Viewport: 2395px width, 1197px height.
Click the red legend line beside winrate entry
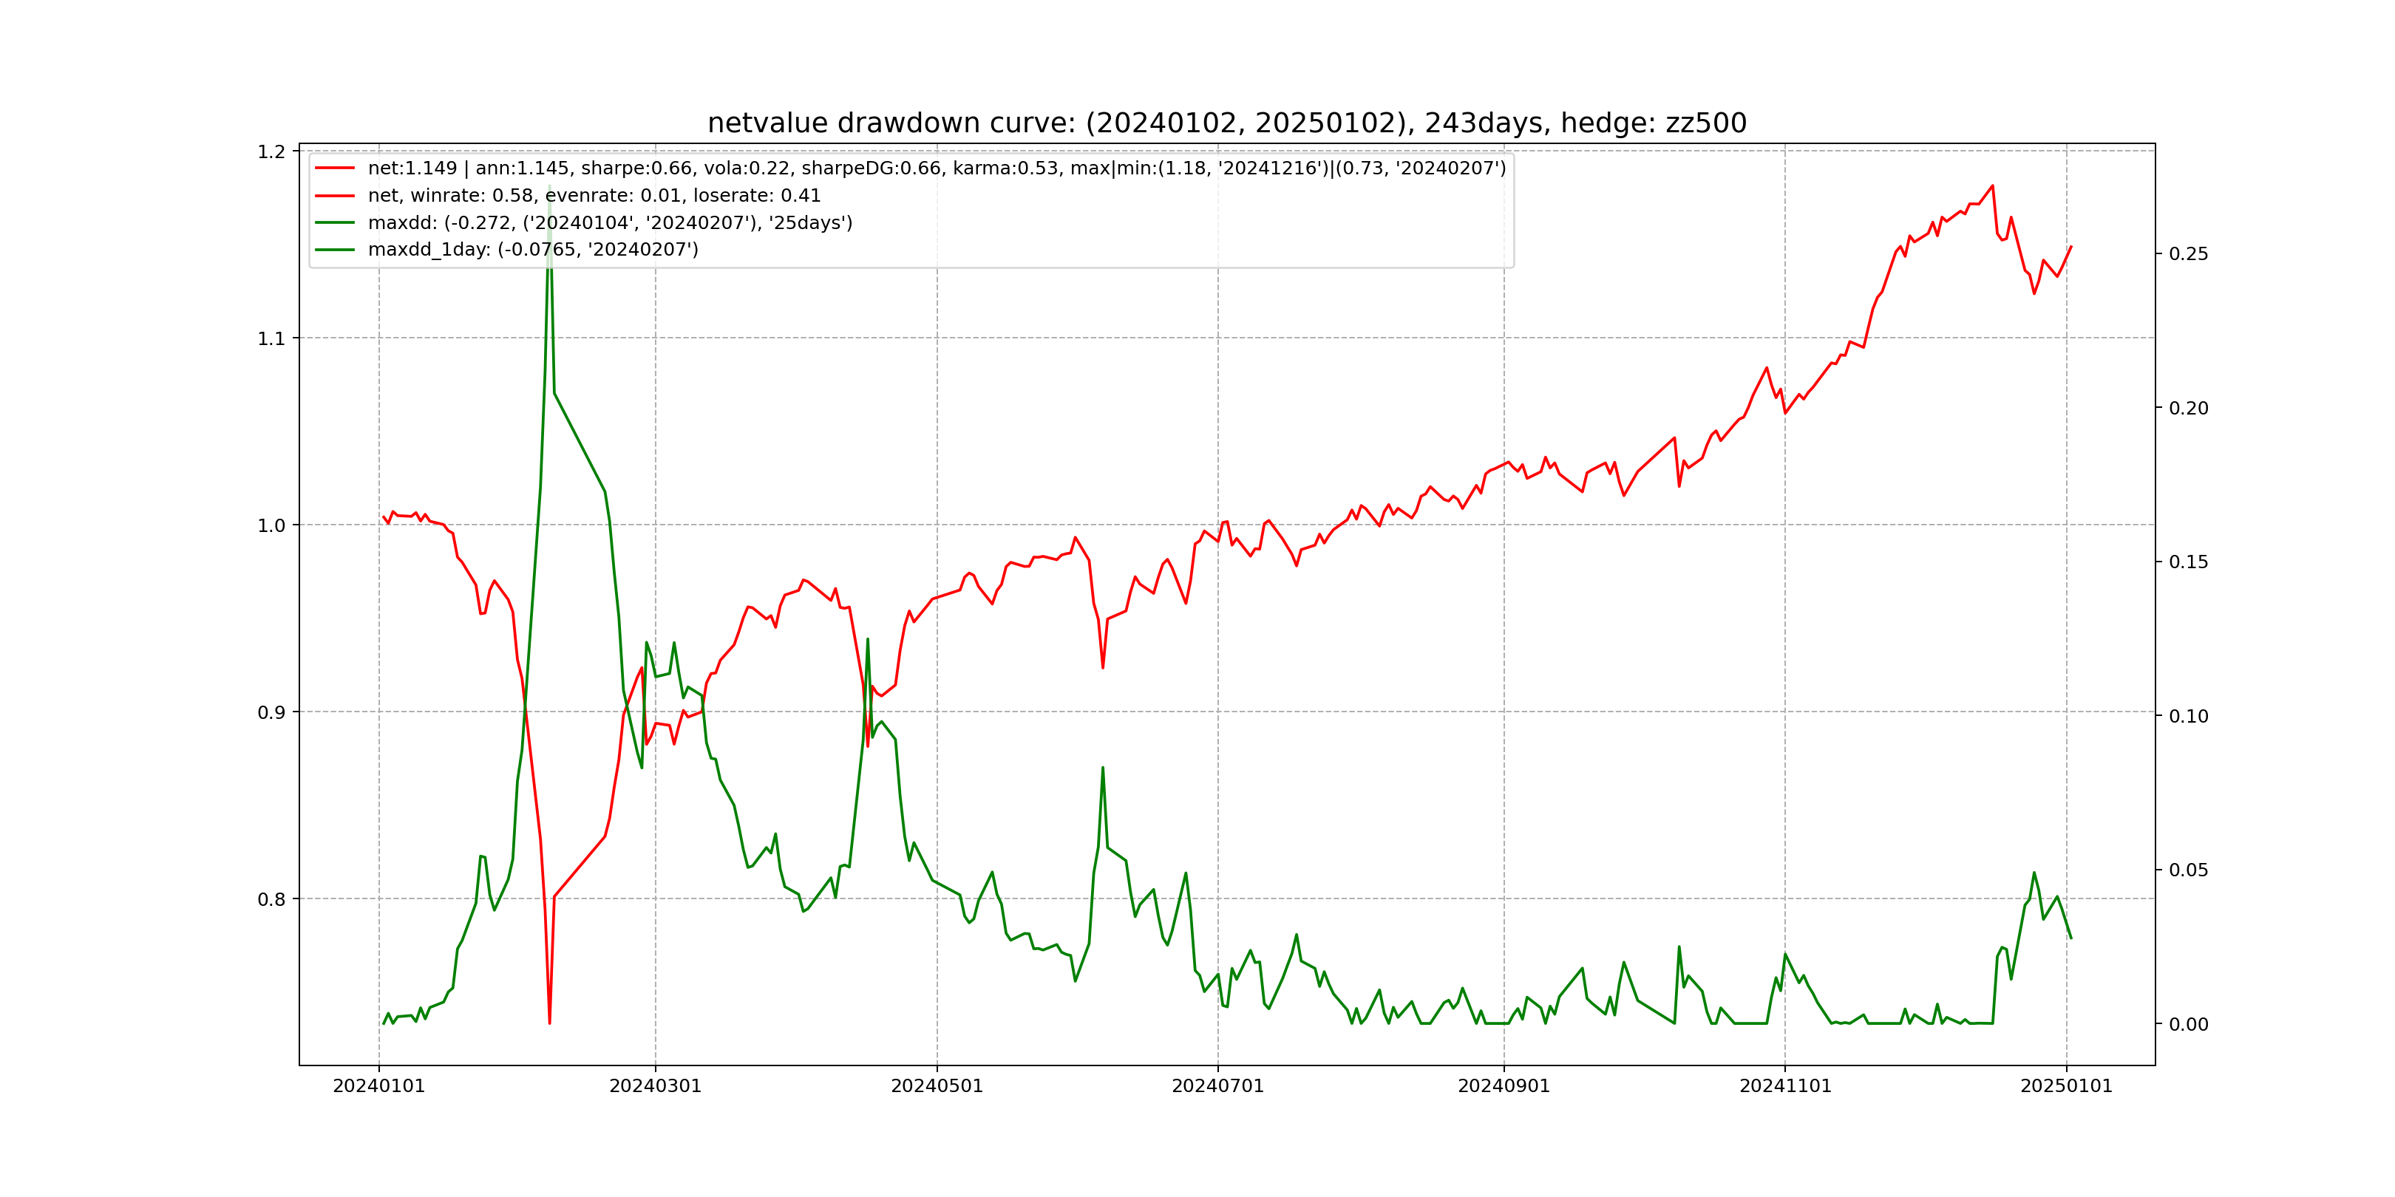(x=335, y=195)
